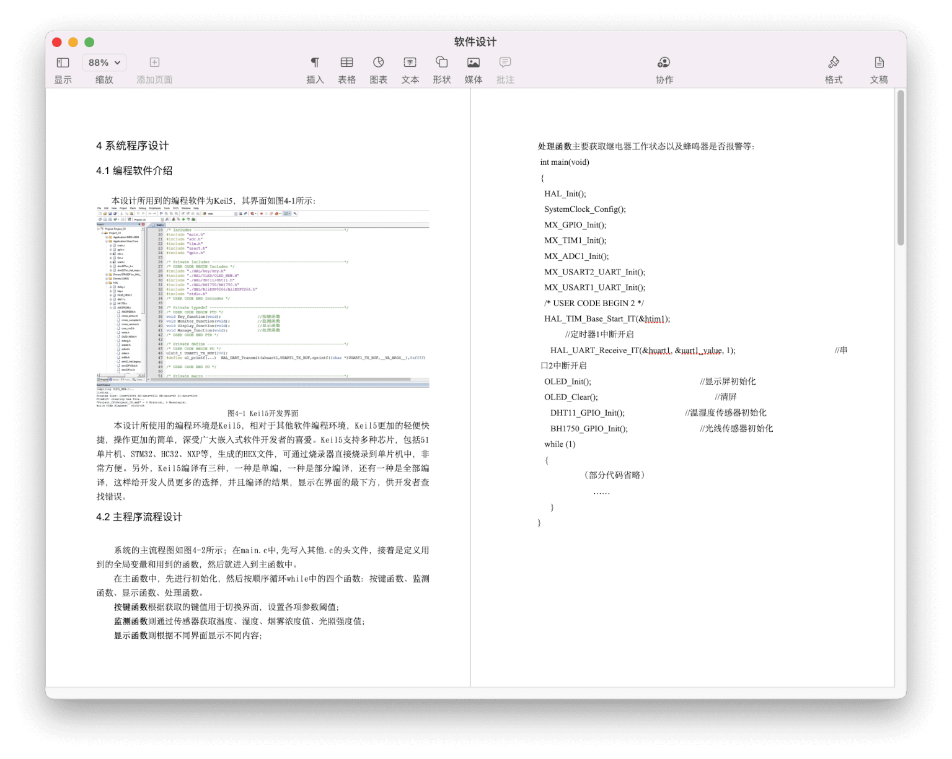Screen dimensions: 952x759
Task: Open the 协作 collaborate icon
Action: 664,63
